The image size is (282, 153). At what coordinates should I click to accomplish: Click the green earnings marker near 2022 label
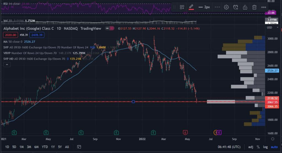point(153,133)
